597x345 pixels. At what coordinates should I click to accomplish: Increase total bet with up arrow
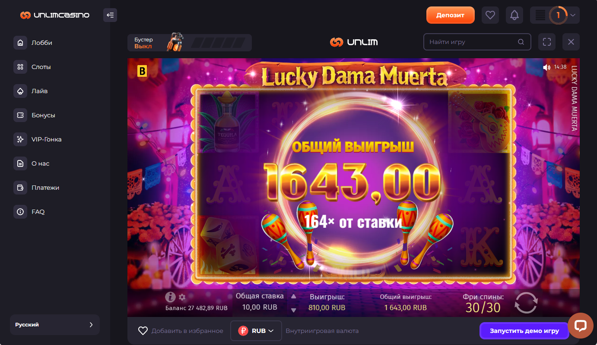(294, 296)
